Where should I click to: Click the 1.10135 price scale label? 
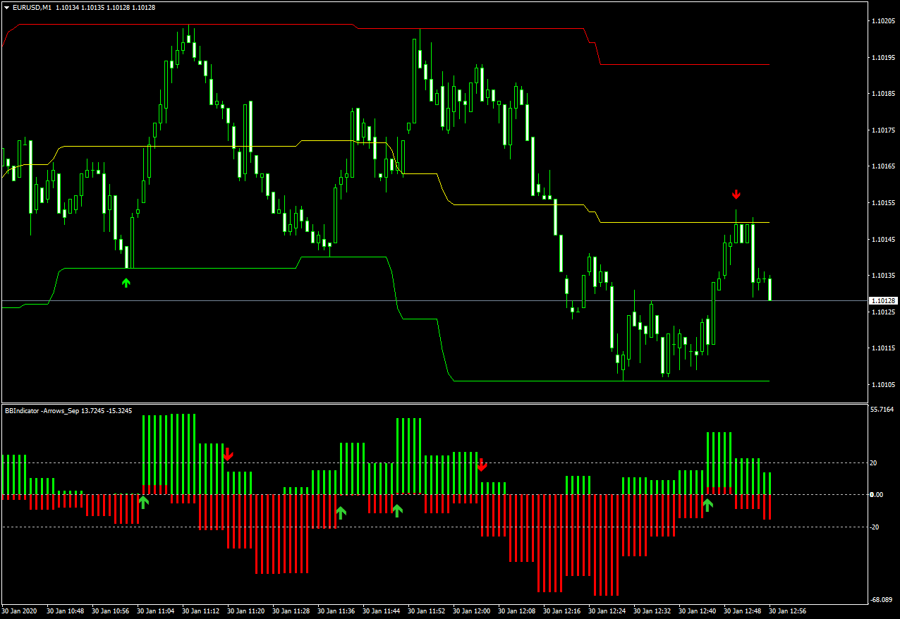(x=884, y=276)
